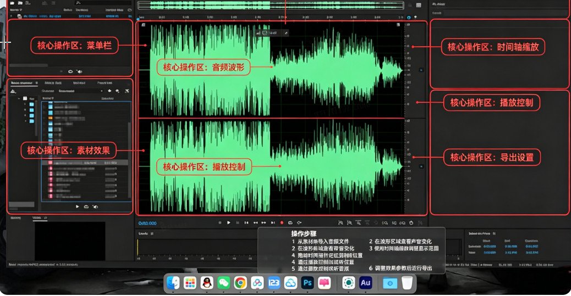Select the audio file row in Files panel
The width and height of the screenshot is (571, 296).
click(71, 16)
